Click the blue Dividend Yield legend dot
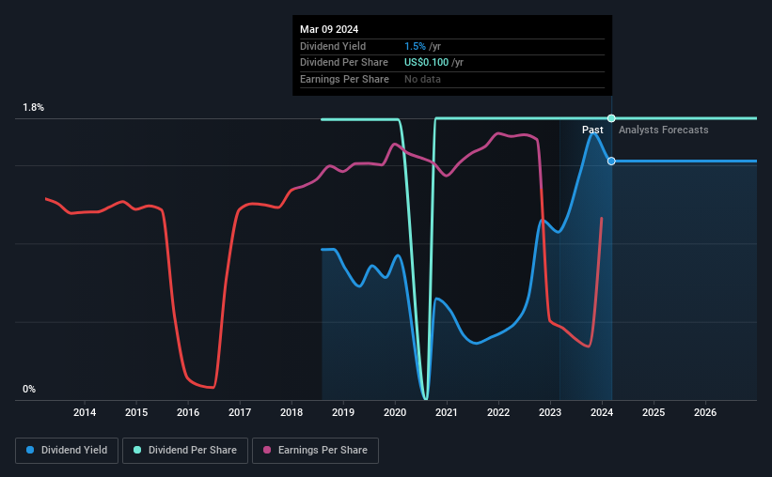This screenshot has height=477, width=772. tap(30, 450)
